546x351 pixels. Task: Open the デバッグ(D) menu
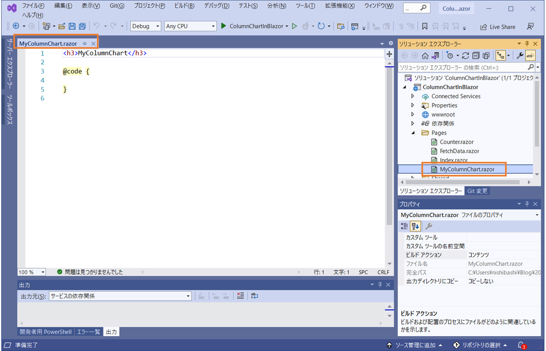click(217, 6)
